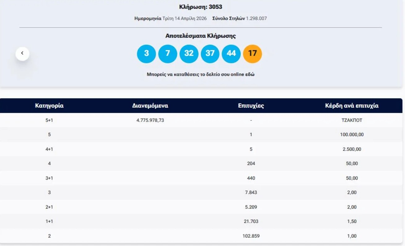Image resolution: width=405 pixels, height=246 pixels.
Task: Select the Κέρδη ανά επιτυχία column header
Action: pyautogui.click(x=352, y=106)
